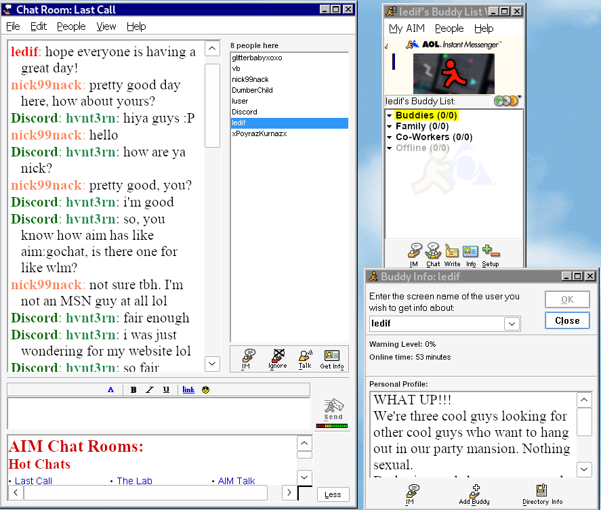Screen dimensions: 601x510
Task: Open Help menu in Chat Room window
Action: [x=136, y=26]
